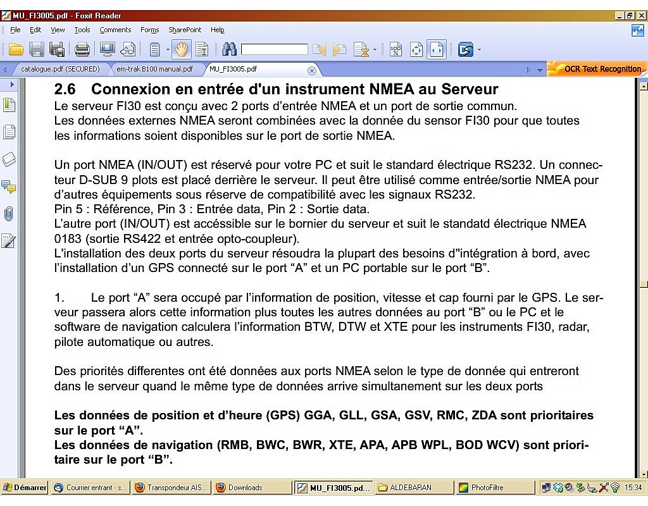Open the File menu
The width and height of the screenshot is (648, 506).
point(15,30)
